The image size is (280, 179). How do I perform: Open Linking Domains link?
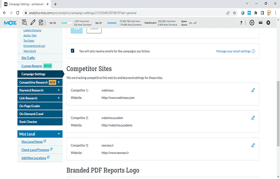[32, 30]
